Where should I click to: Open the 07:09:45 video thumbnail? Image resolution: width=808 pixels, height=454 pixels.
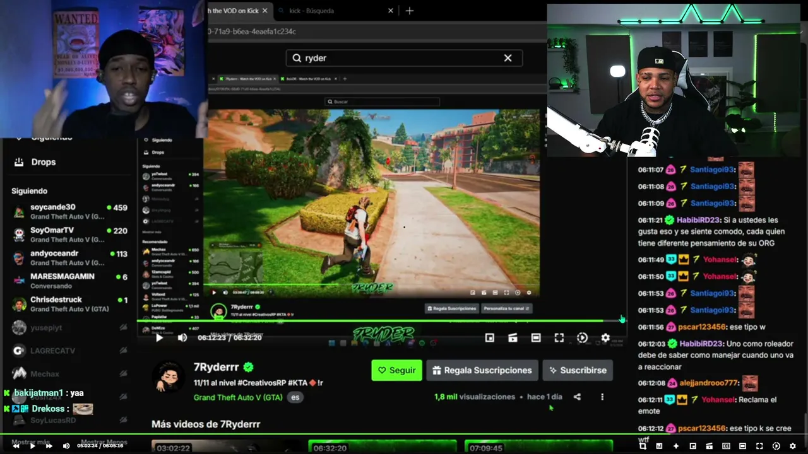click(x=538, y=446)
